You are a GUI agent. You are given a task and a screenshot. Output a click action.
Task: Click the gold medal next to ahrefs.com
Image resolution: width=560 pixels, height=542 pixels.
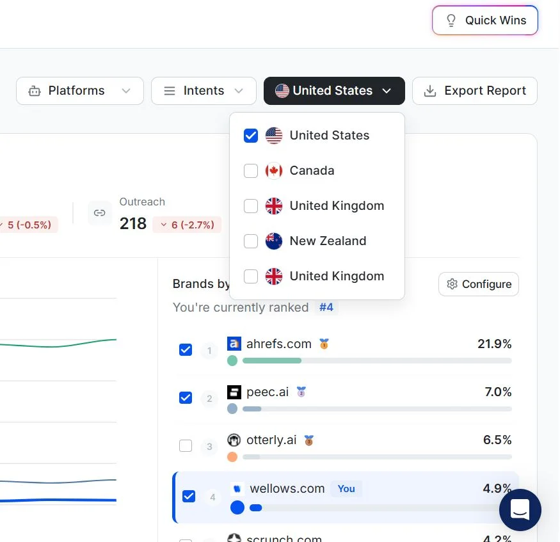point(324,344)
